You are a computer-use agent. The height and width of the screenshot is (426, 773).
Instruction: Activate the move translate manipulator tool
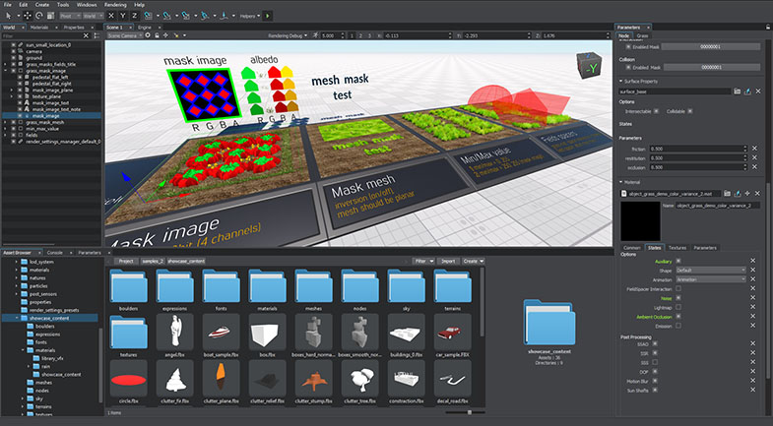28,16
